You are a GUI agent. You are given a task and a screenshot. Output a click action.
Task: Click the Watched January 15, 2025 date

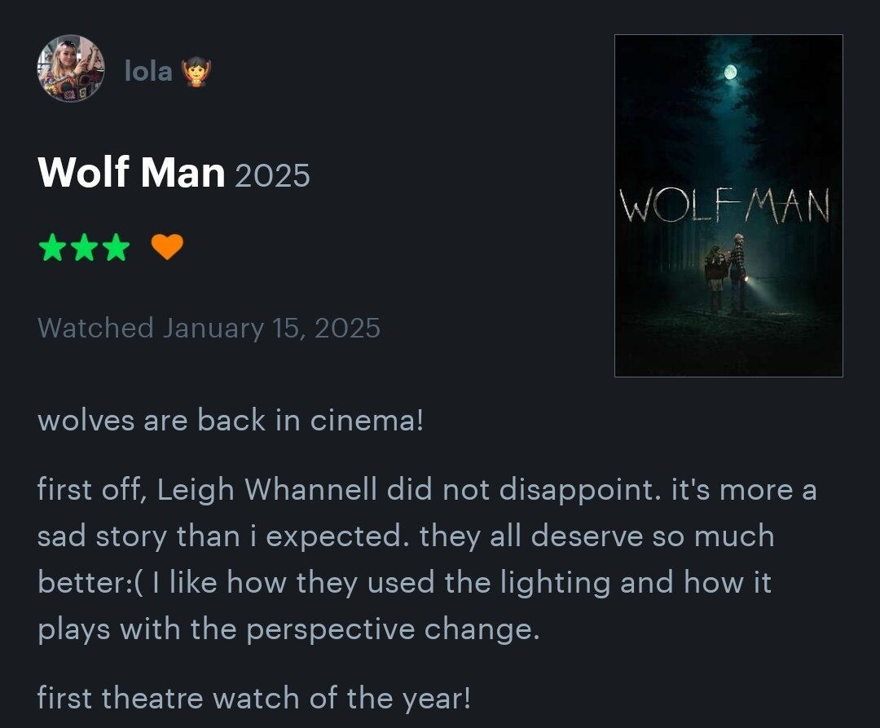(x=209, y=328)
